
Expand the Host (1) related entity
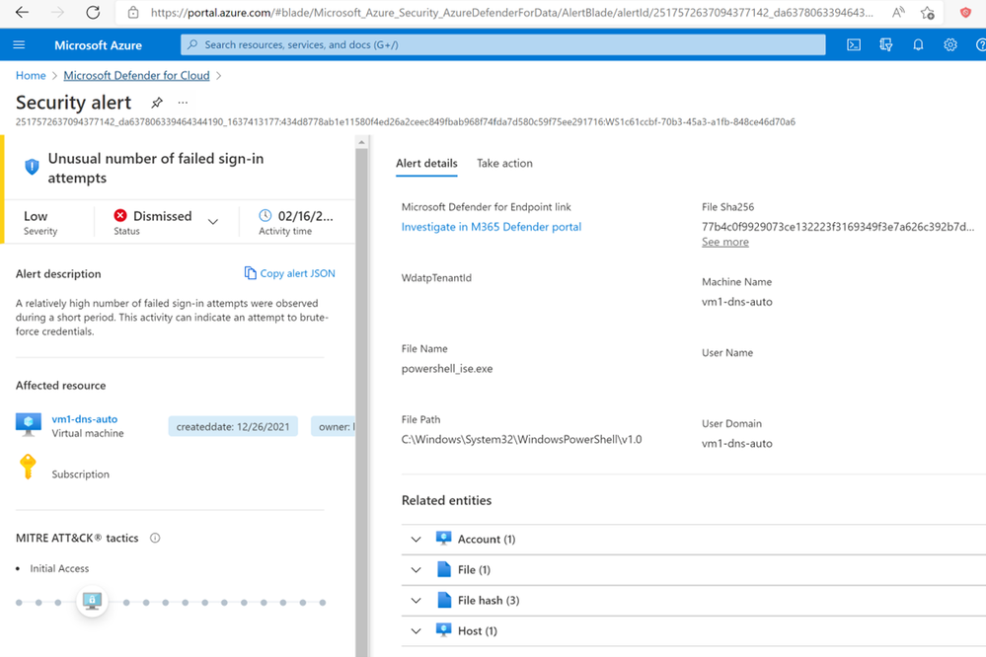point(416,631)
